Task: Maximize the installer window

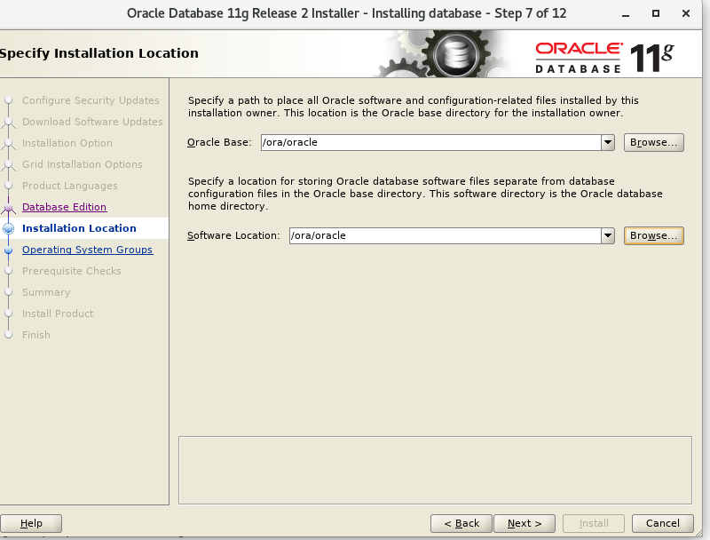Action: point(655,13)
